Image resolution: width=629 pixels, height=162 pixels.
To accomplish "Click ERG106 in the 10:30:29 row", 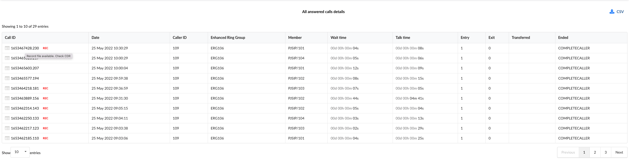I will pyautogui.click(x=217, y=48).
